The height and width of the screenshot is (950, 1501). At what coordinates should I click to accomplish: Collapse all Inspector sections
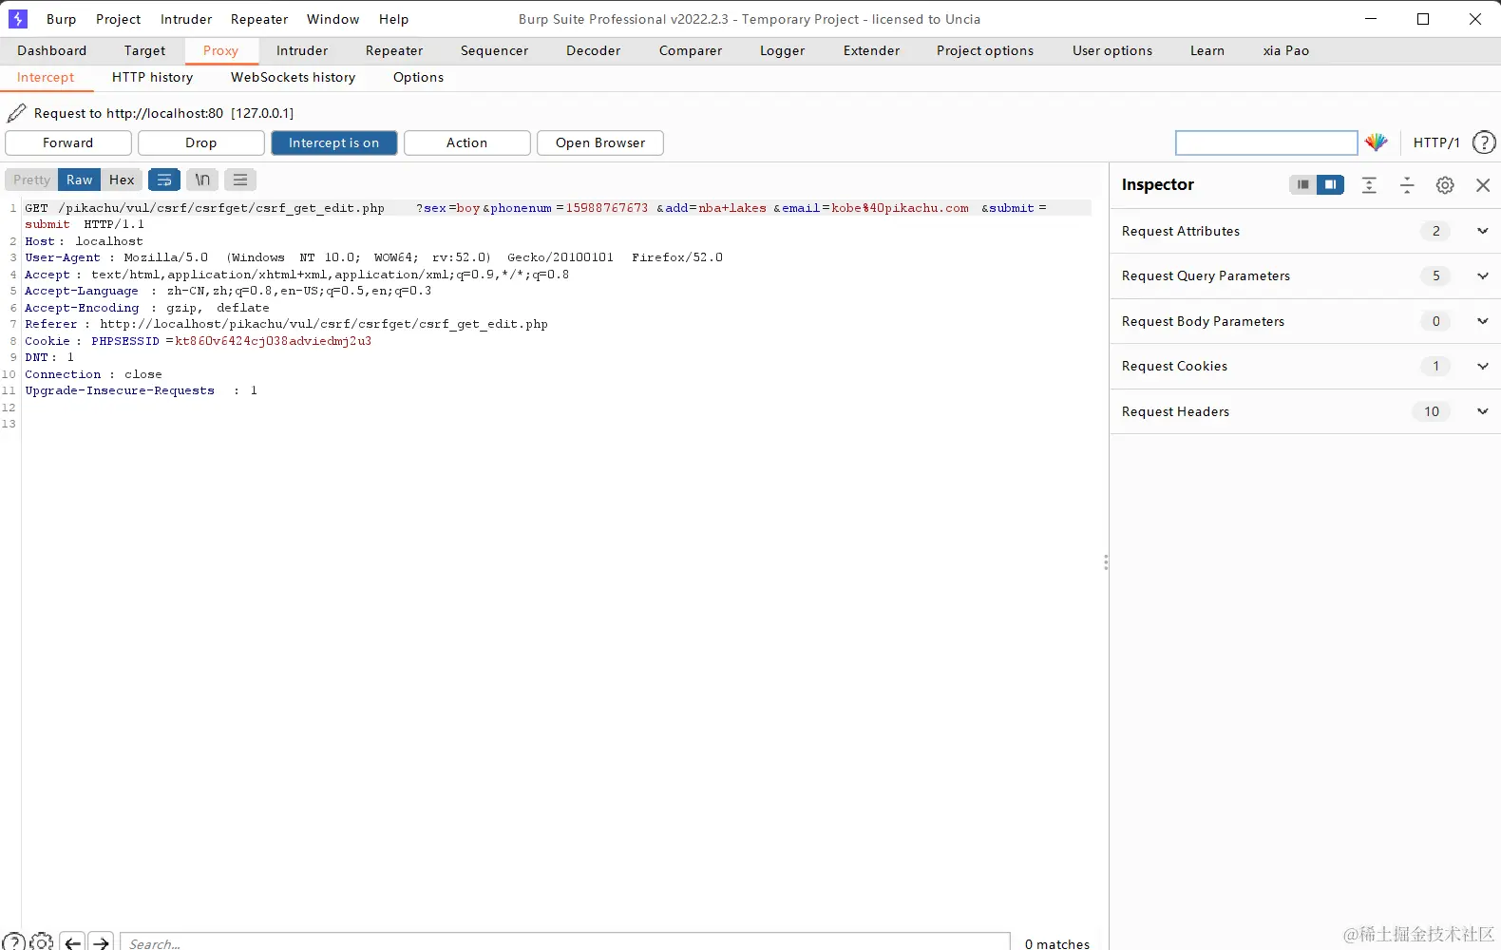[1407, 185]
